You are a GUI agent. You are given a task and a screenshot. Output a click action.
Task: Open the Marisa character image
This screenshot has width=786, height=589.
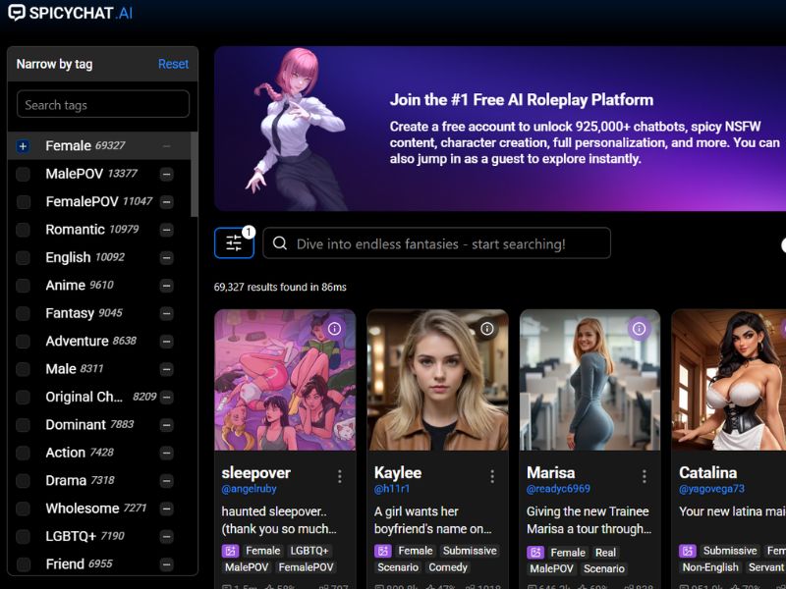pyautogui.click(x=590, y=380)
